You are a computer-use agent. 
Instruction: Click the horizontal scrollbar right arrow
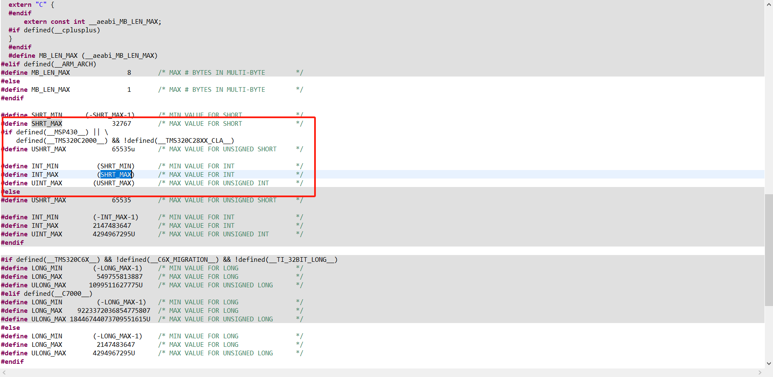[760, 373]
